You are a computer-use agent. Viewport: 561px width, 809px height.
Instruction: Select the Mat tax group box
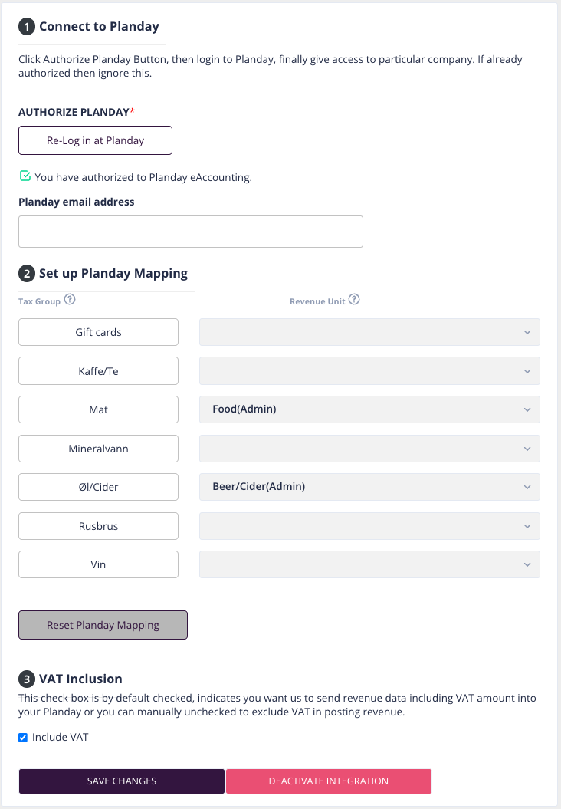(x=99, y=409)
